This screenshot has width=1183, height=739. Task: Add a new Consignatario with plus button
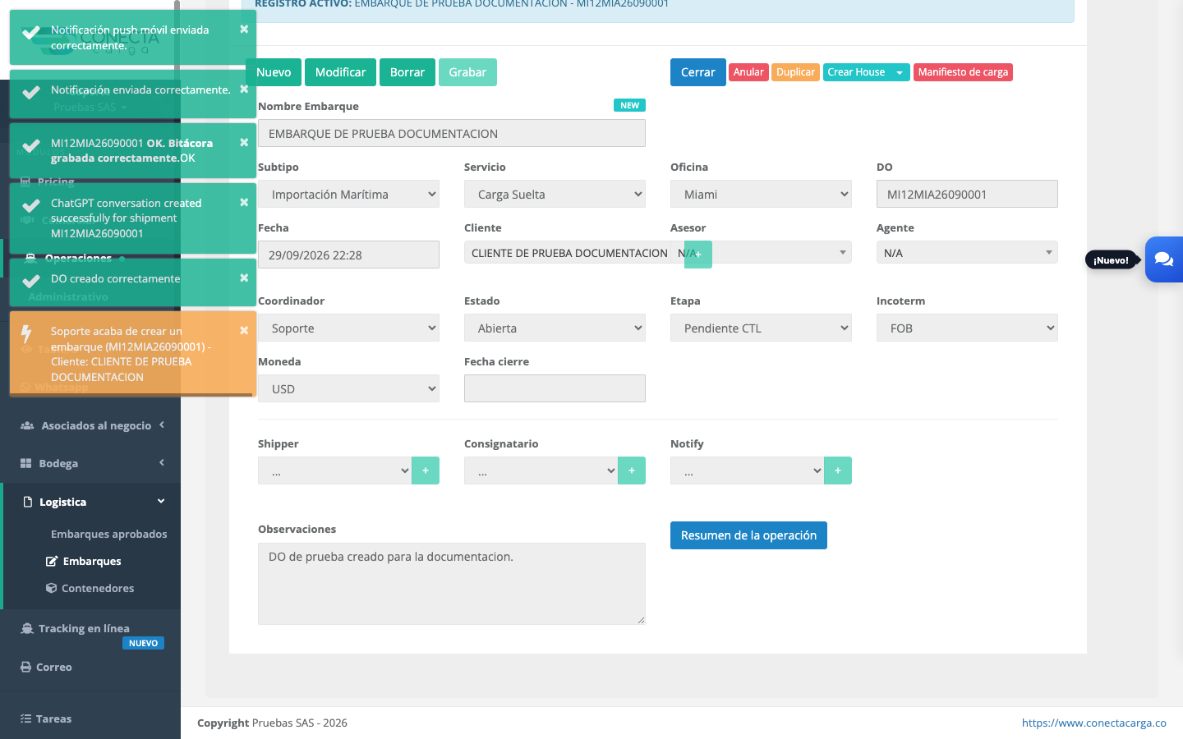coord(632,470)
